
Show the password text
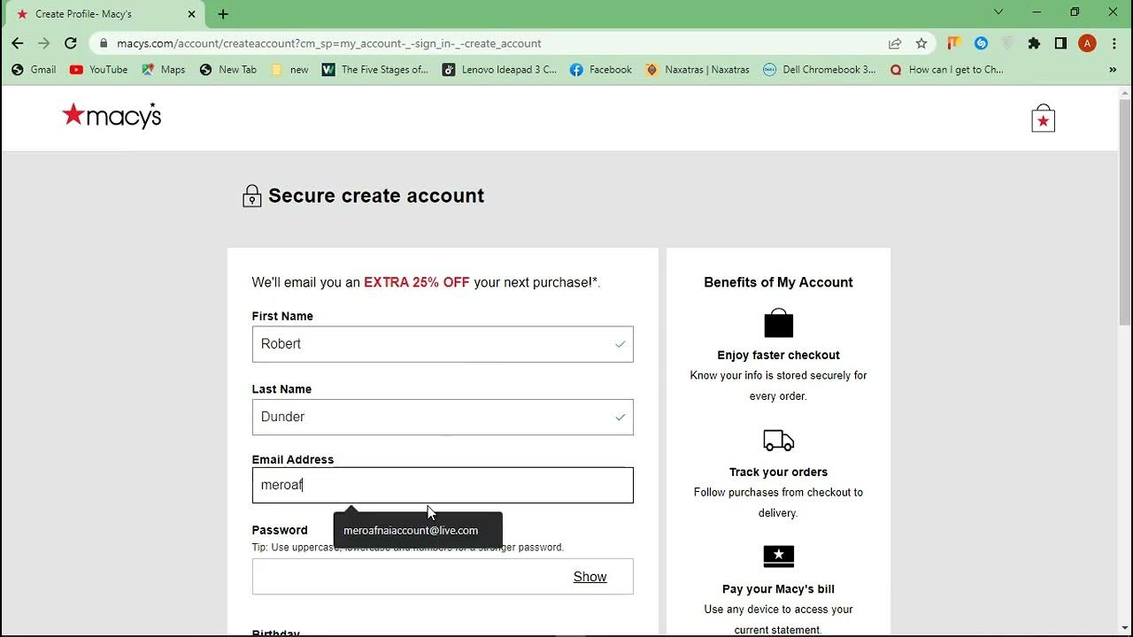(590, 577)
